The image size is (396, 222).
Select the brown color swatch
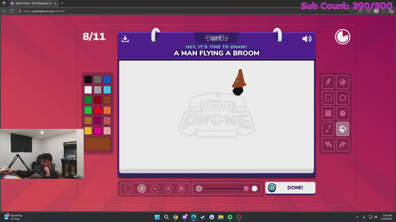pos(107,100)
